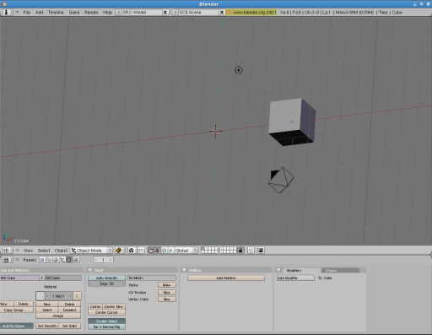
Task: Toggle the proportional edit icon
Action: coord(251,251)
